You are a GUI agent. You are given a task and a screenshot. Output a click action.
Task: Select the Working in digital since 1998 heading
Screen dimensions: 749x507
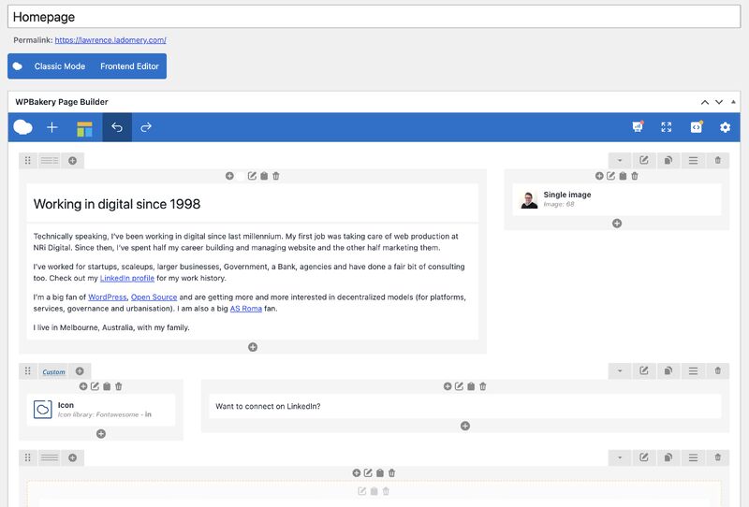(117, 204)
